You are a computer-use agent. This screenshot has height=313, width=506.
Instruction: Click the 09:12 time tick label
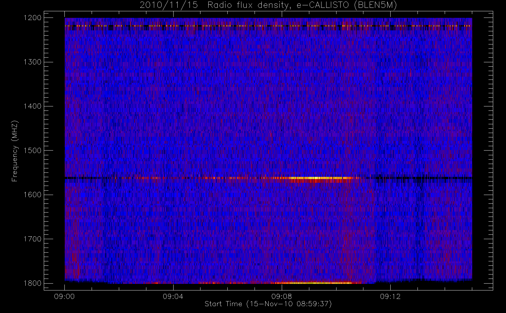coord(390,296)
